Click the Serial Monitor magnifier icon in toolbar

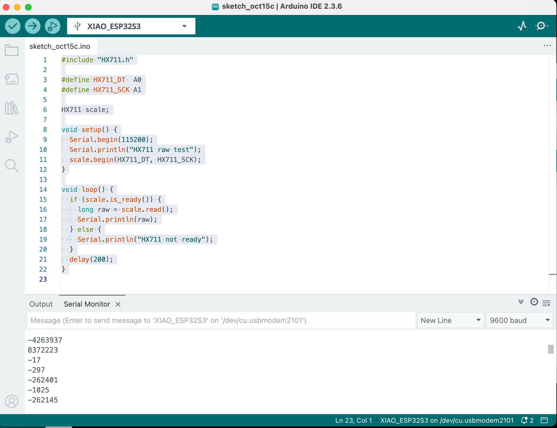pyautogui.click(x=542, y=26)
